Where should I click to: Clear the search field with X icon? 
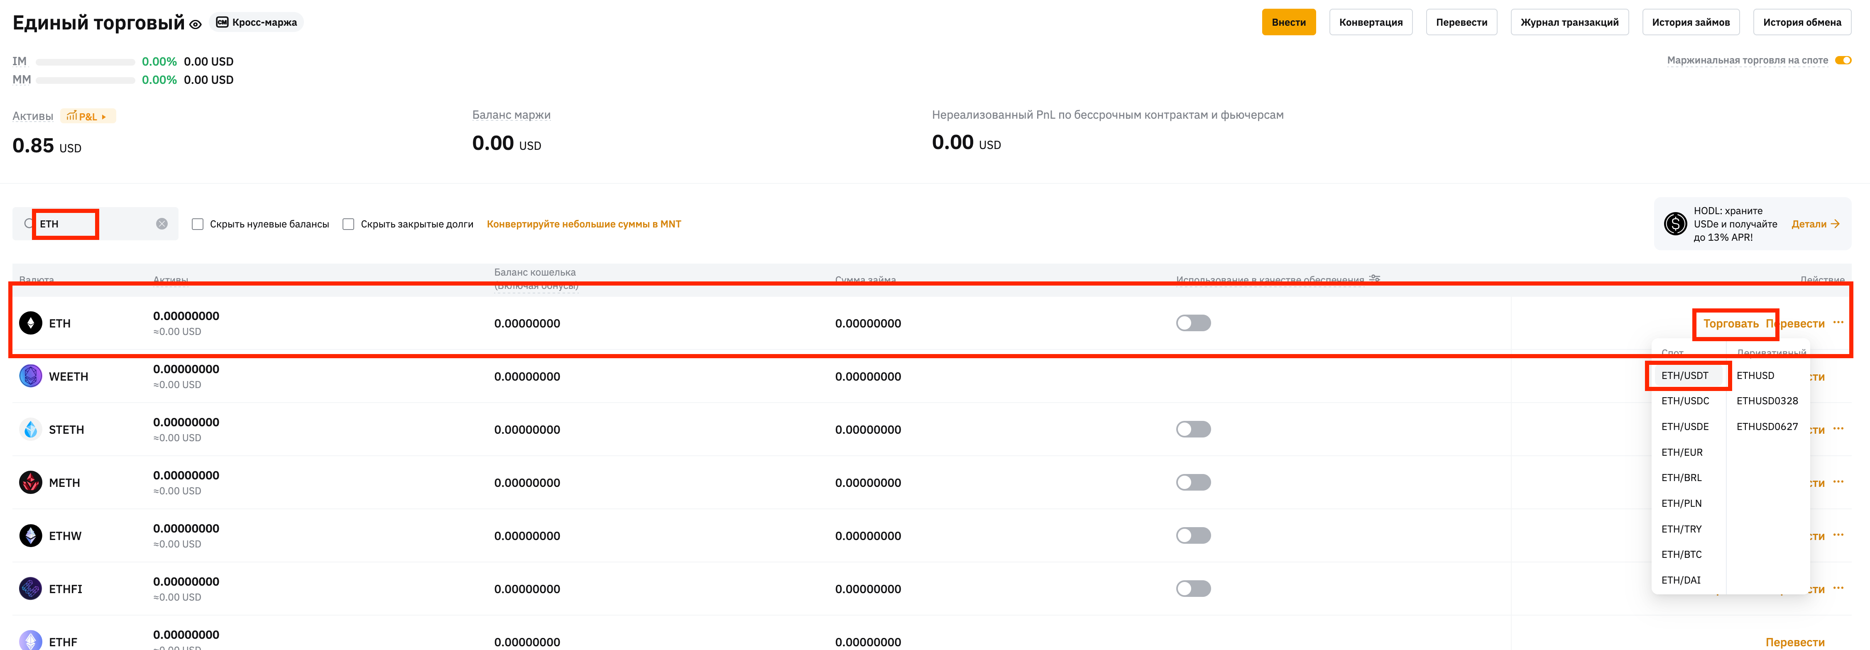point(162,223)
